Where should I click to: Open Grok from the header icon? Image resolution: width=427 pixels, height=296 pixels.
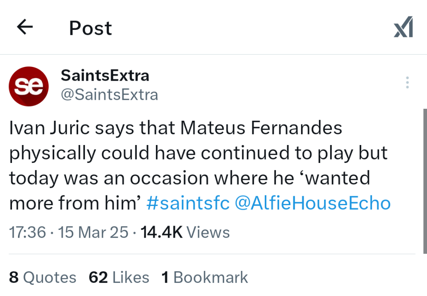(403, 28)
